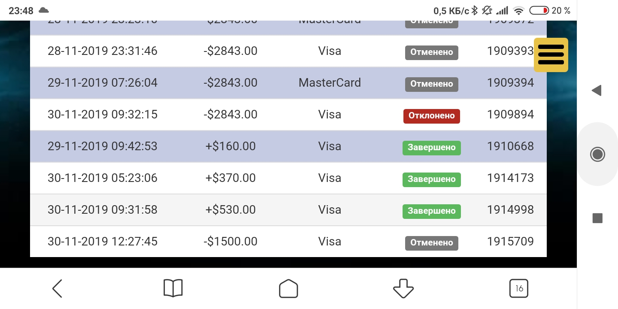Screen dimensions: 618x309
Task: Click red Отклонено status badge
Action: pos(431,116)
